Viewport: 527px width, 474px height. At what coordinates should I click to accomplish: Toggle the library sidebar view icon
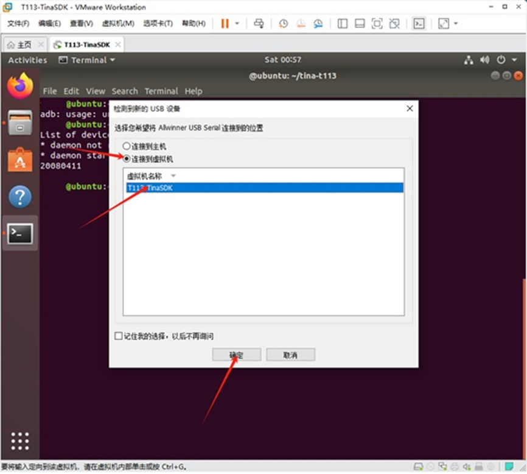point(343,24)
